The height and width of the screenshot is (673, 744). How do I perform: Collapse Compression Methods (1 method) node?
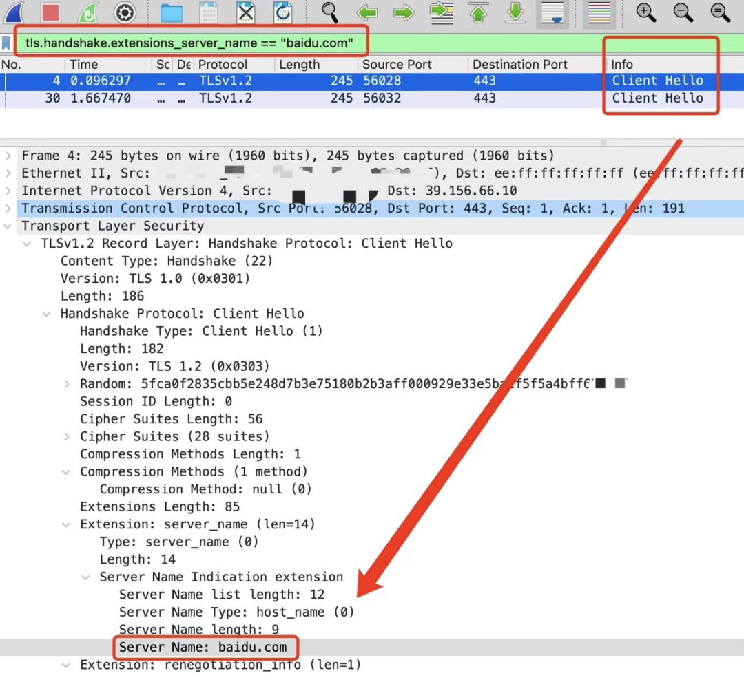66,471
